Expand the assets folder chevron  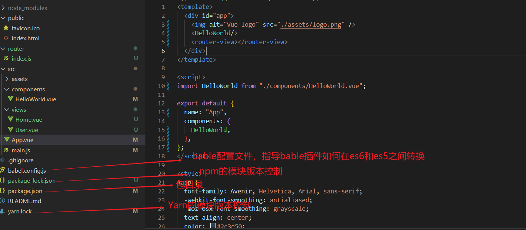[x=7, y=79]
